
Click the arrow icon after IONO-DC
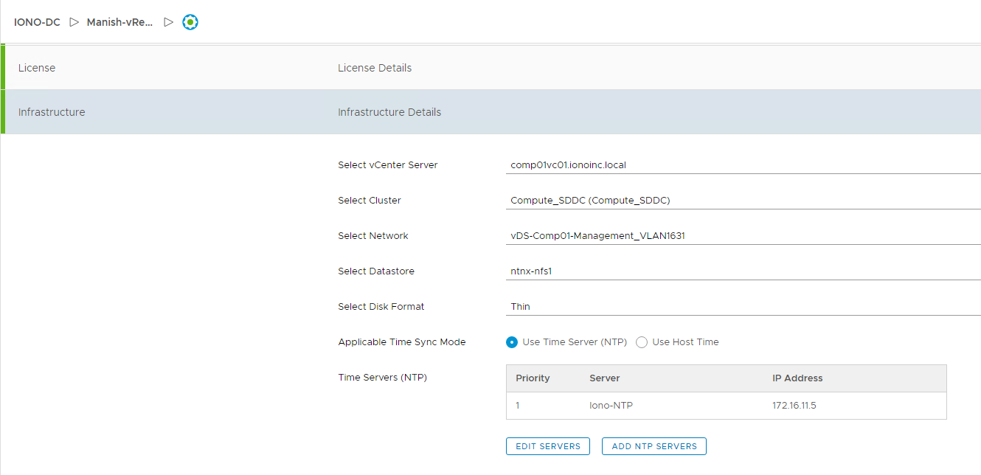tap(74, 22)
